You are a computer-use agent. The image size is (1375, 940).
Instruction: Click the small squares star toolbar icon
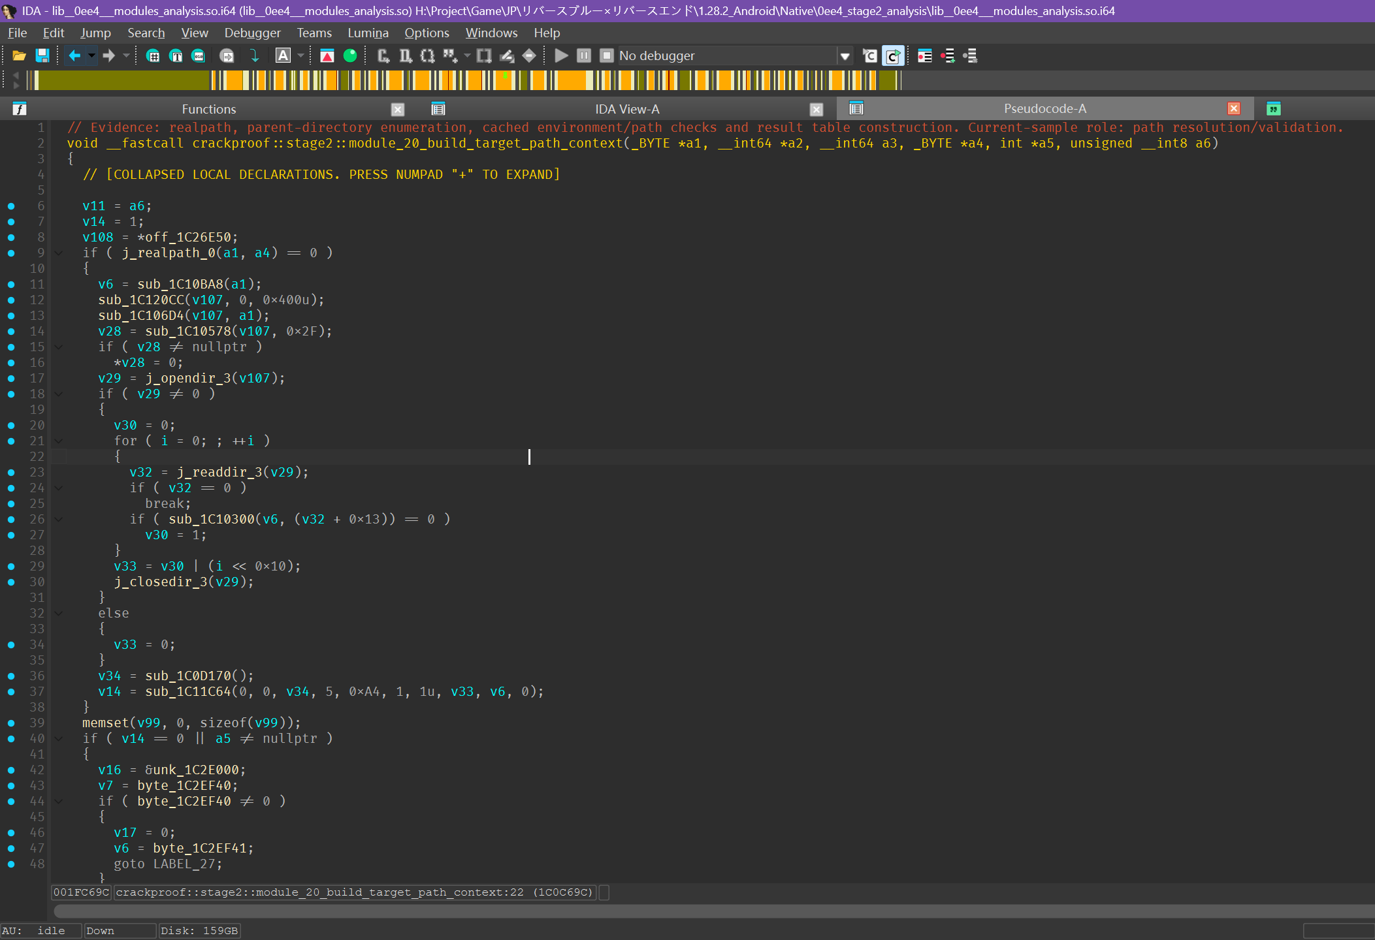(x=450, y=56)
